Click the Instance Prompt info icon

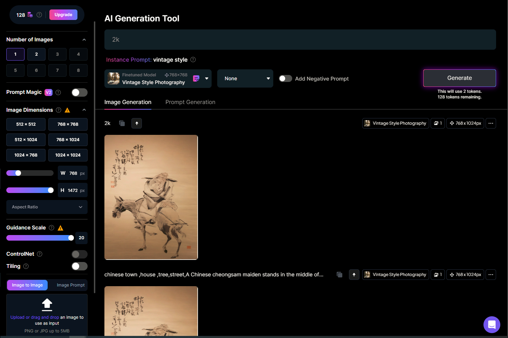(193, 60)
